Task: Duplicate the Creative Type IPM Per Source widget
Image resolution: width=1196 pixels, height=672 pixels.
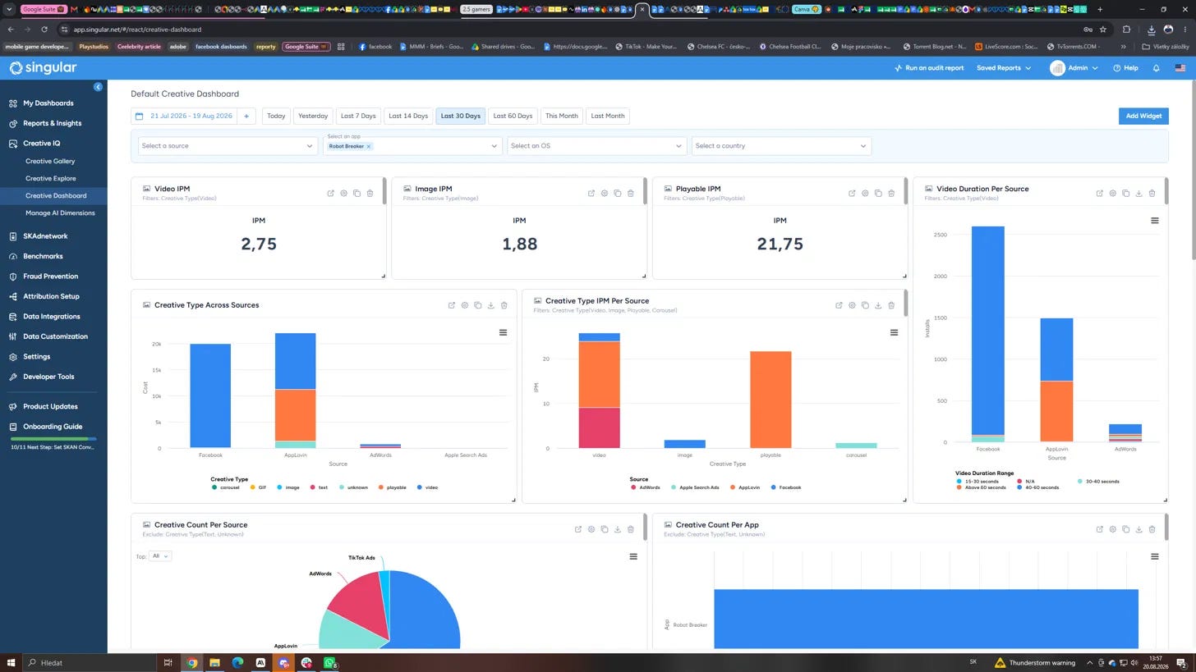Action: tap(865, 305)
